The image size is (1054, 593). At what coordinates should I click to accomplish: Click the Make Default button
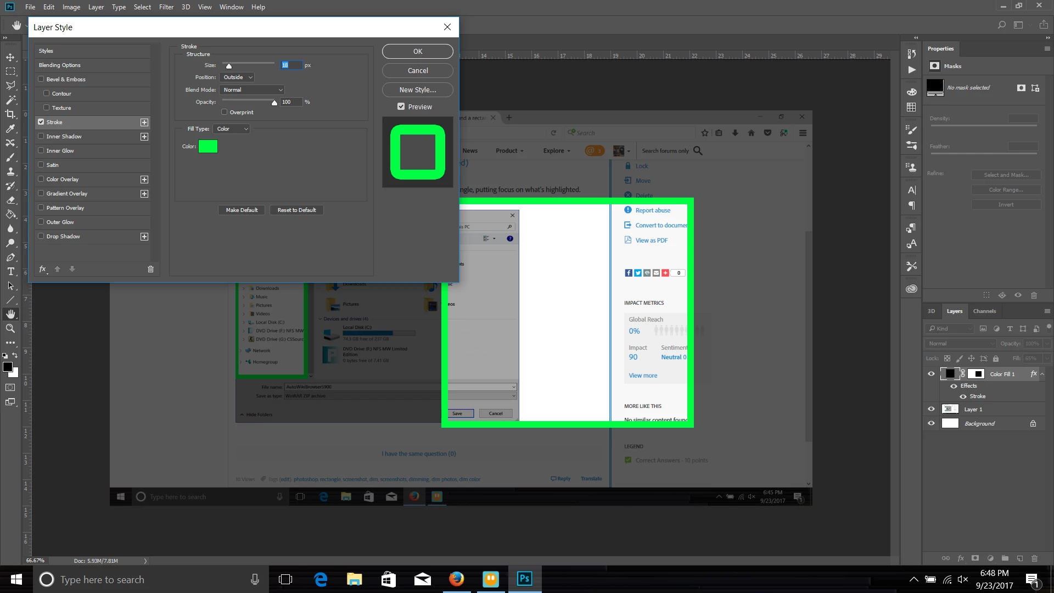tap(242, 210)
